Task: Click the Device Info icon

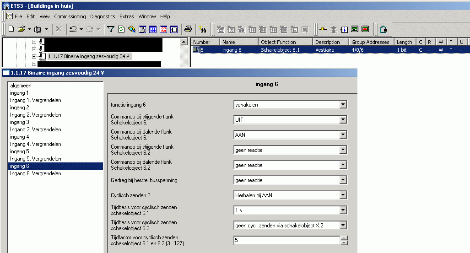Action: pos(344,29)
